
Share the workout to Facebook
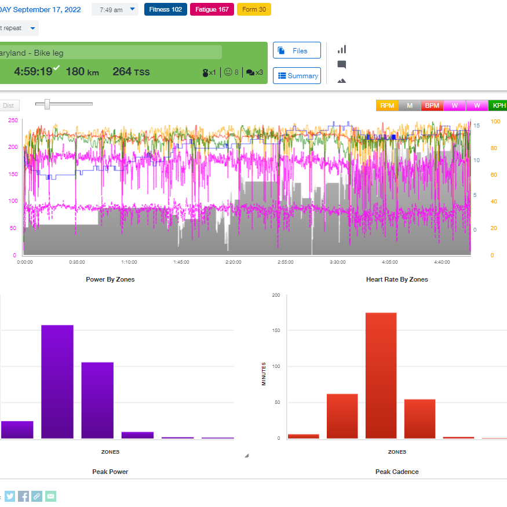[23, 496]
